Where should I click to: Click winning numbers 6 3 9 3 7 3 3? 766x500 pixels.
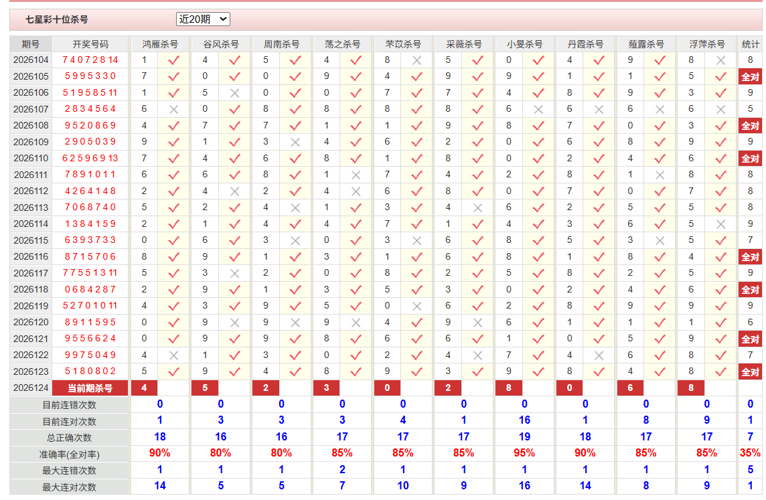[x=90, y=240]
